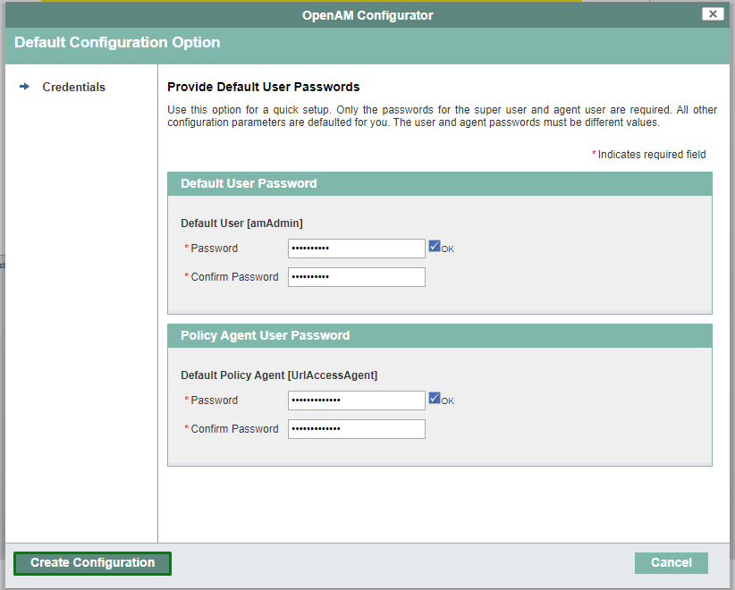Focus the amAdmin Confirm Password field
The width and height of the screenshot is (735, 590).
(x=356, y=277)
